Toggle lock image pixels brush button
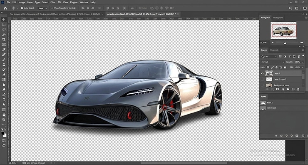 point(272,67)
